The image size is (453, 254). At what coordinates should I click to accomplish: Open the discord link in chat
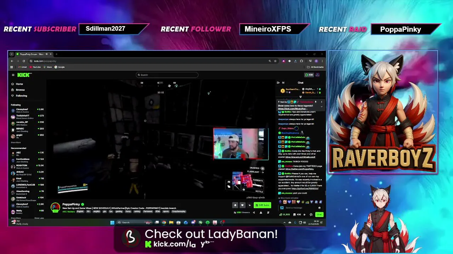click(300, 157)
